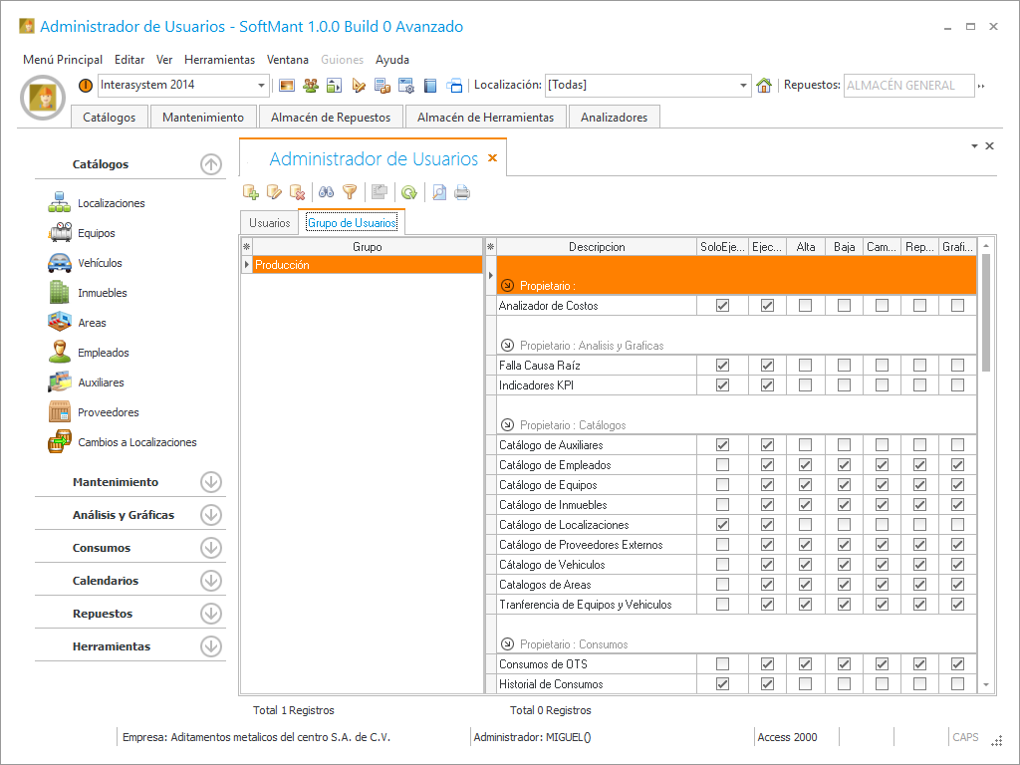Open the Almacén de Repuestos tab
Viewport: 1020px width, 765px height.
(x=331, y=118)
